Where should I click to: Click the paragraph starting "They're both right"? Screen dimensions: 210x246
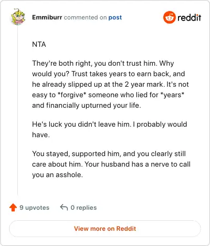(110, 84)
